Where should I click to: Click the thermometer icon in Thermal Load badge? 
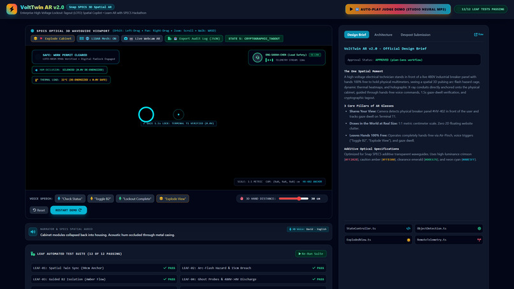36,80
